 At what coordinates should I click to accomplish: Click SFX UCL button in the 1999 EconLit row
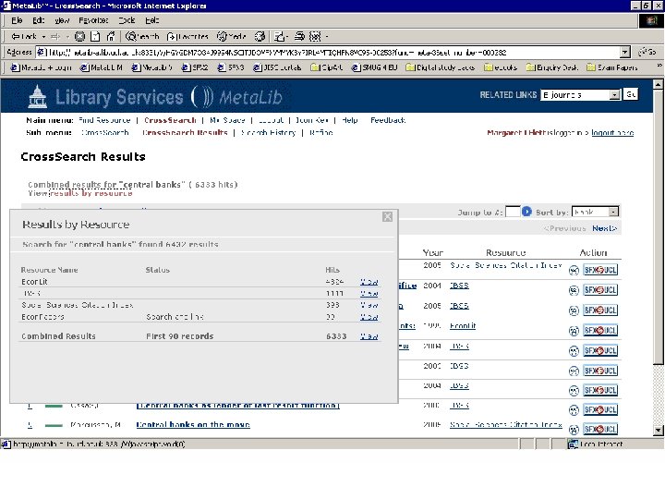point(600,331)
